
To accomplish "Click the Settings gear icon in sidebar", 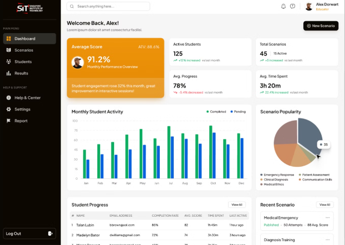I will pyautogui.click(x=9, y=109).
